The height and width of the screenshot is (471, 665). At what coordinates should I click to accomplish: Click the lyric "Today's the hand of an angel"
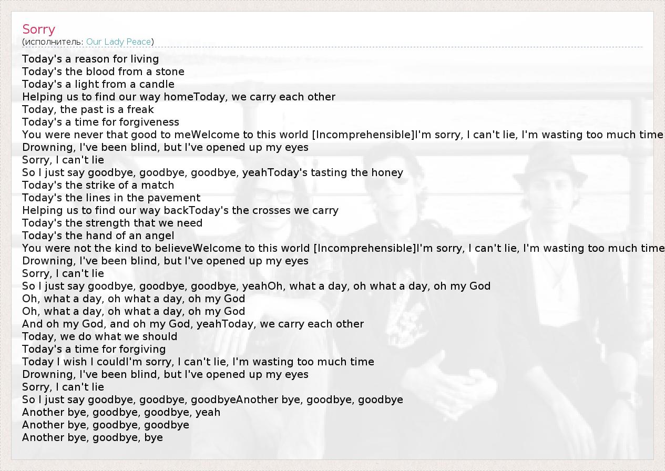coord(98,236)
